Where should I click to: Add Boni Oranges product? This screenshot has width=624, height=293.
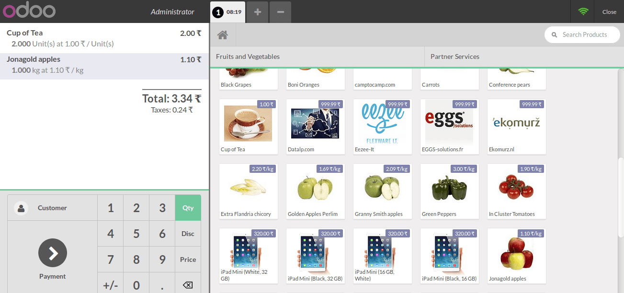pyautogui.click(x=316, y=79)
